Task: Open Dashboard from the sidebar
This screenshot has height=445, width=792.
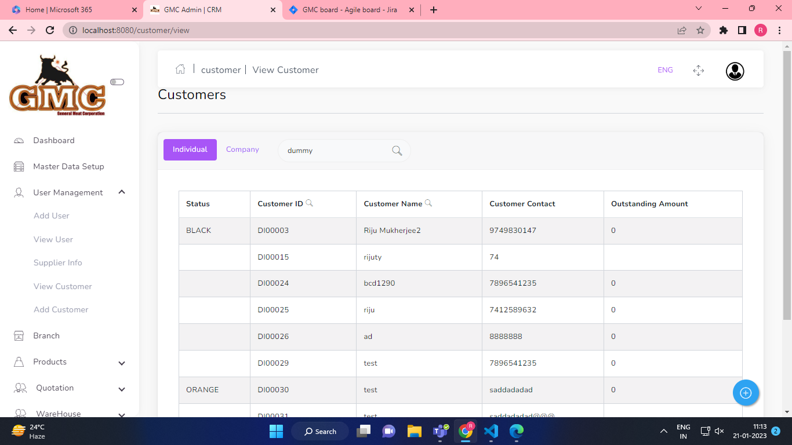Action: tap(54, 140)
